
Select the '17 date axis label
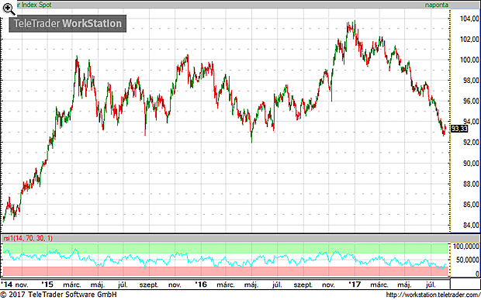click(x=355, y=284)
